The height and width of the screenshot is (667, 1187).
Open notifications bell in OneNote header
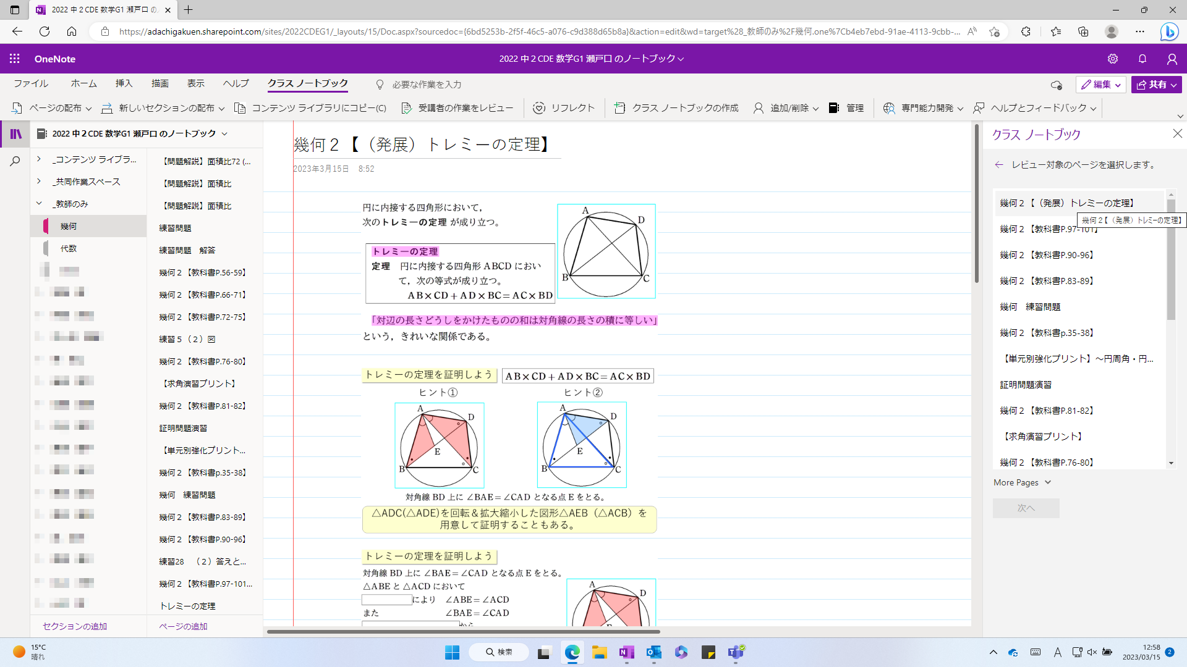[x=1142, y=59]
